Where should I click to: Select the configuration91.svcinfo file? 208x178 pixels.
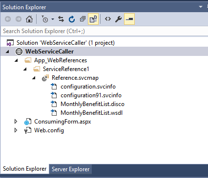point(91,95)
